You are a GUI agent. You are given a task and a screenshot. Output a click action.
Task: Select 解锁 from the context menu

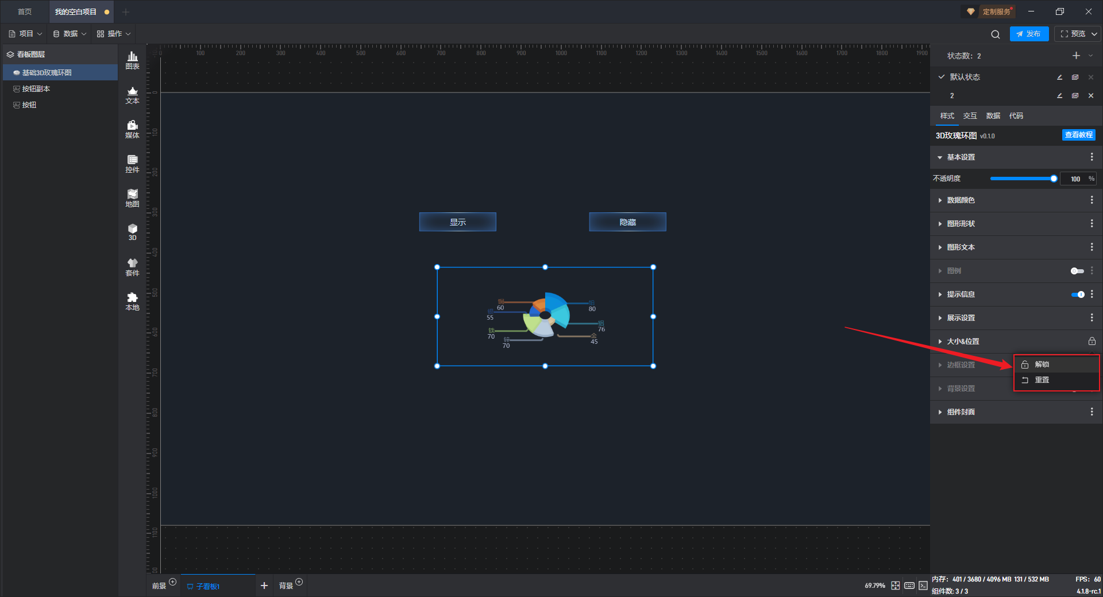[1042, 365]
